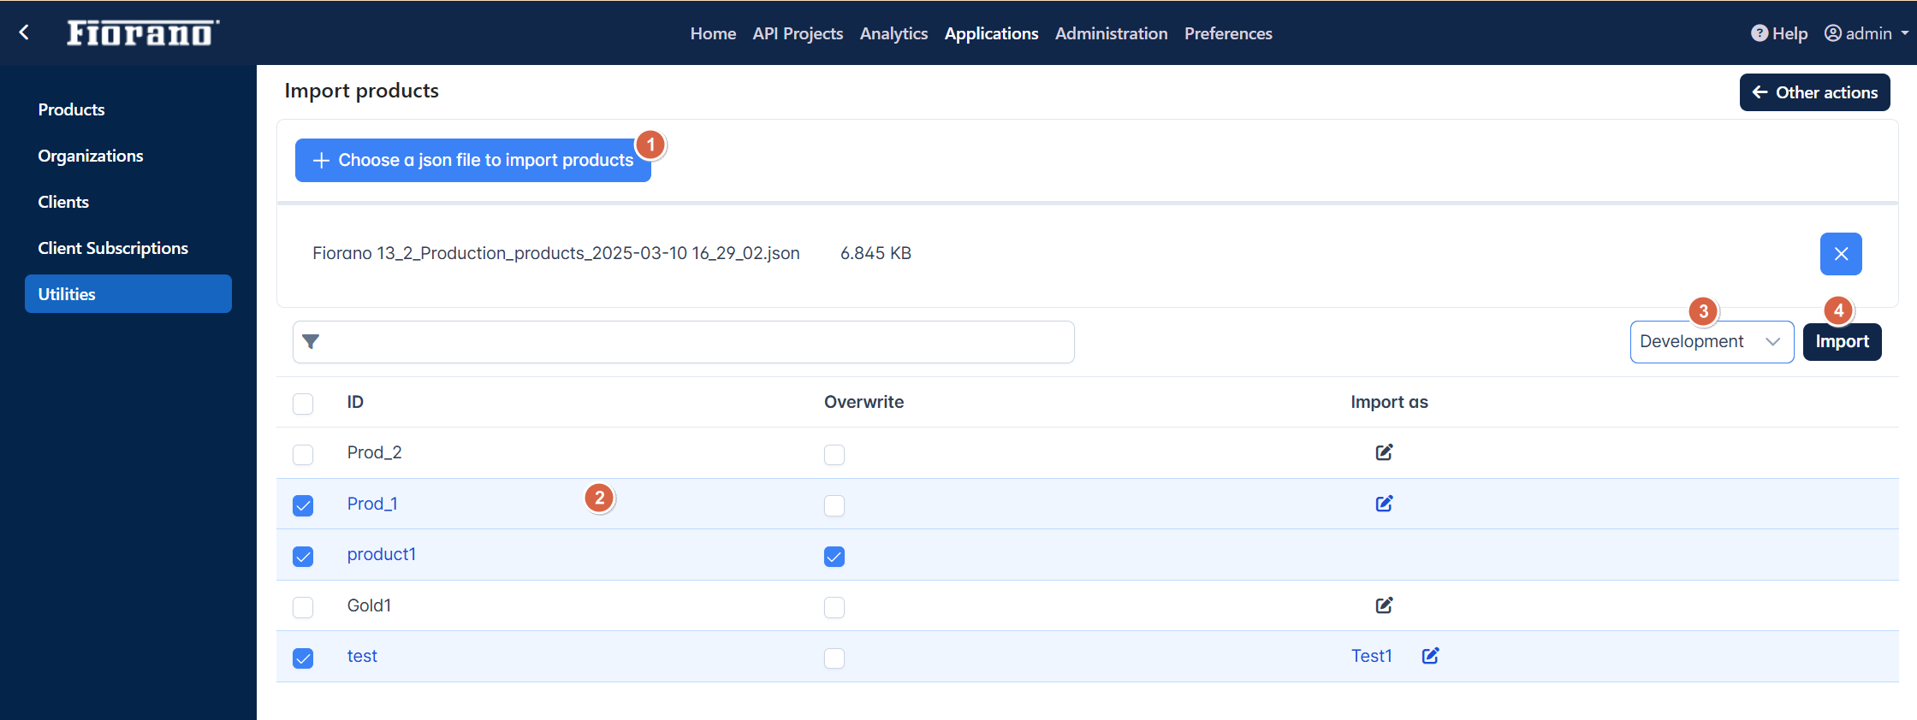Deselect the test row checkbox

303,658
